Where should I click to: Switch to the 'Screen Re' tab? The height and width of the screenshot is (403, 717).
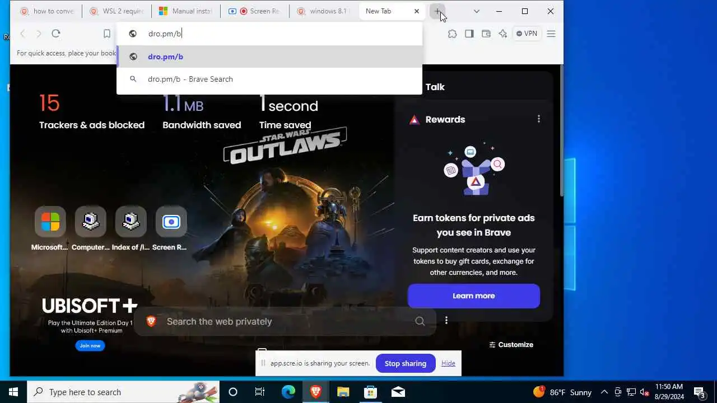255,11
